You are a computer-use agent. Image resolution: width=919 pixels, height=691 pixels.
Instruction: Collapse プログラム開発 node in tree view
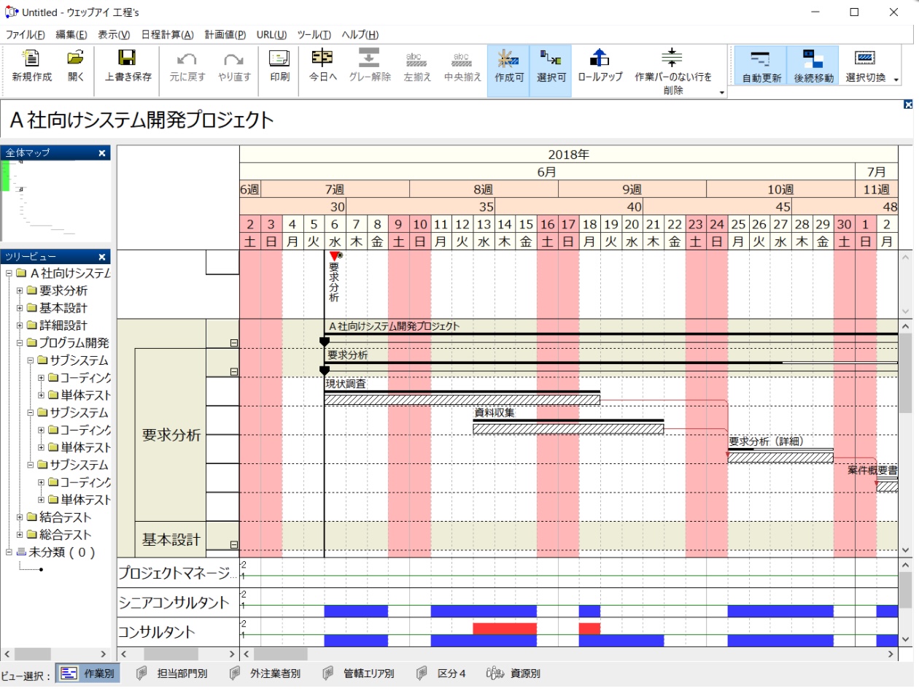point(20,343)
